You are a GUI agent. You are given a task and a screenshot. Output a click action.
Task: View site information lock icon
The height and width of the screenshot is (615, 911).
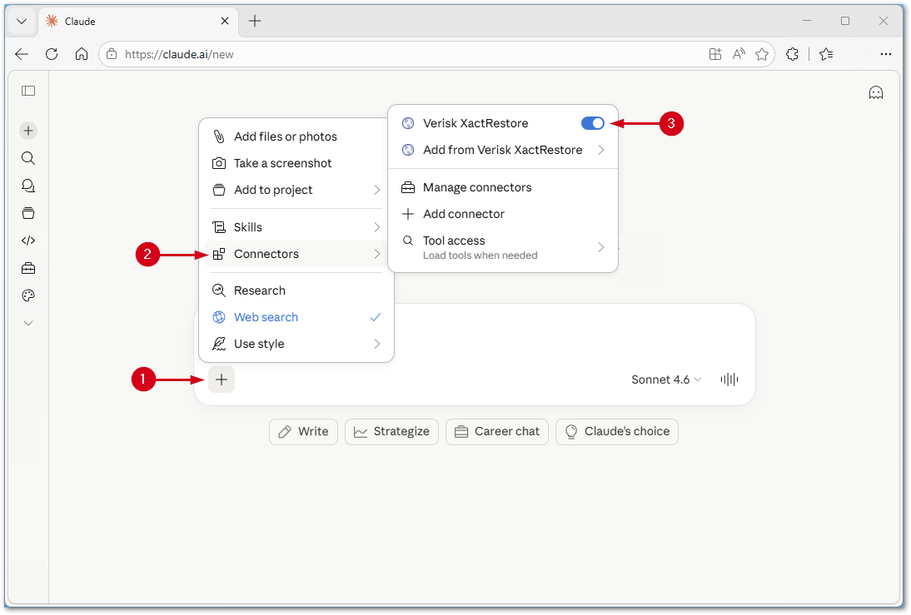pos(112,54)
